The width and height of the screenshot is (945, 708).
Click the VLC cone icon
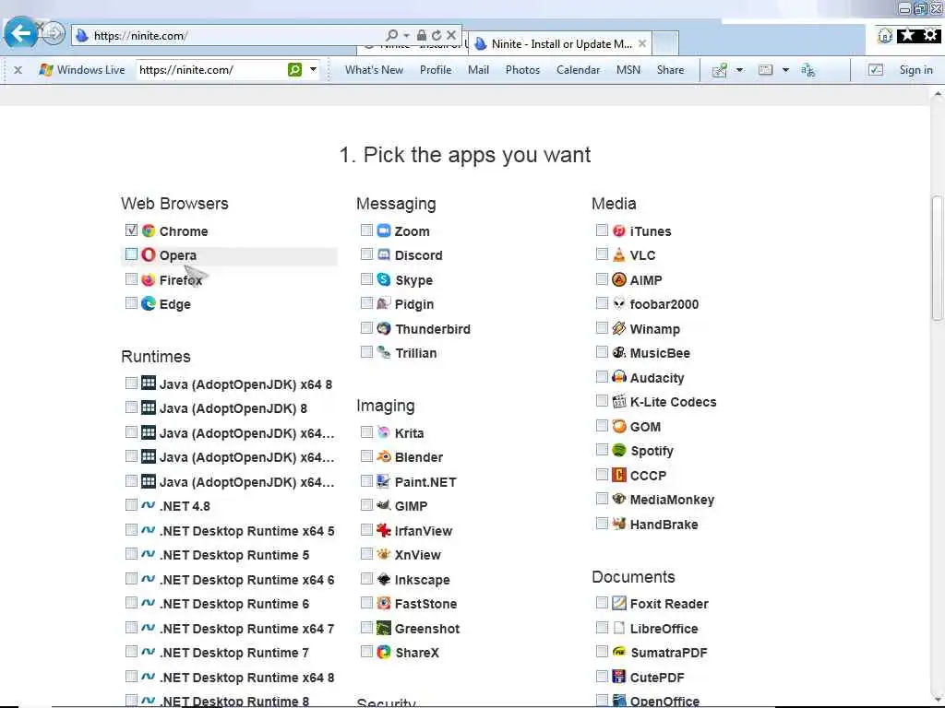click(619, 254)
